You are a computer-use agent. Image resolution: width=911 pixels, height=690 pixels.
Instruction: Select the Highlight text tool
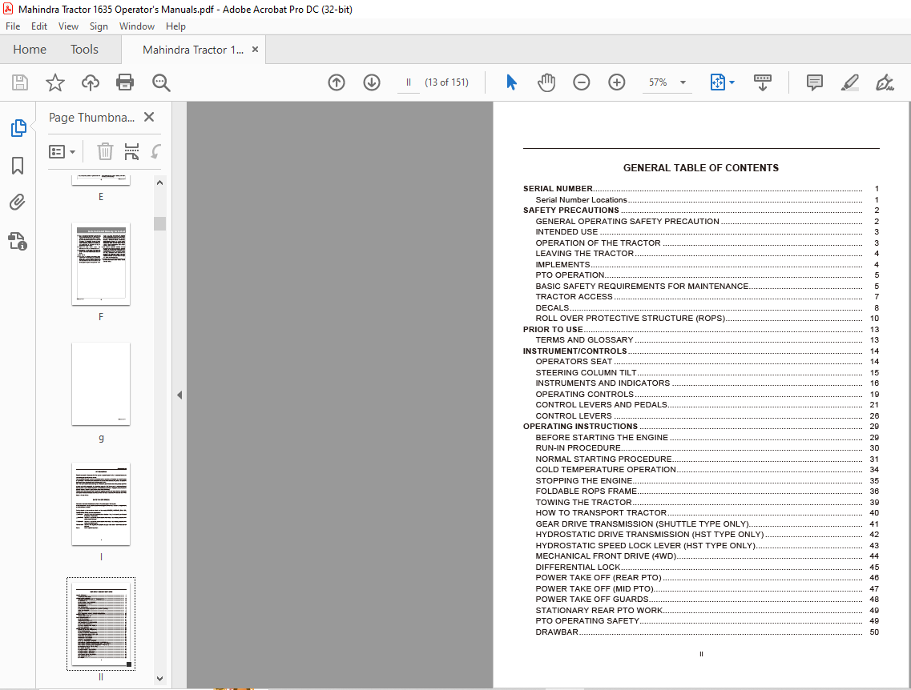pos(850,82)
